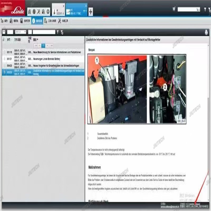Image resolution: width=211 pixels, height=211 pixels.
Task: Click the Linde logo
Action: coord(12,8)
